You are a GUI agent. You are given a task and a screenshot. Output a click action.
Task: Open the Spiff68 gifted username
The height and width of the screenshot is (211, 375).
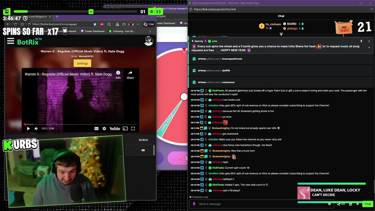(x=226, y=71)
